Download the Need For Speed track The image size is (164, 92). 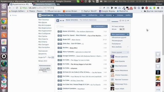tap(61, 36)
